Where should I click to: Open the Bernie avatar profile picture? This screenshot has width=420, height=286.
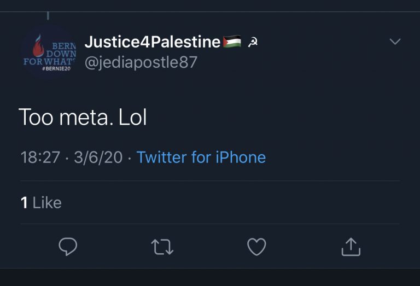coord(48,53)
